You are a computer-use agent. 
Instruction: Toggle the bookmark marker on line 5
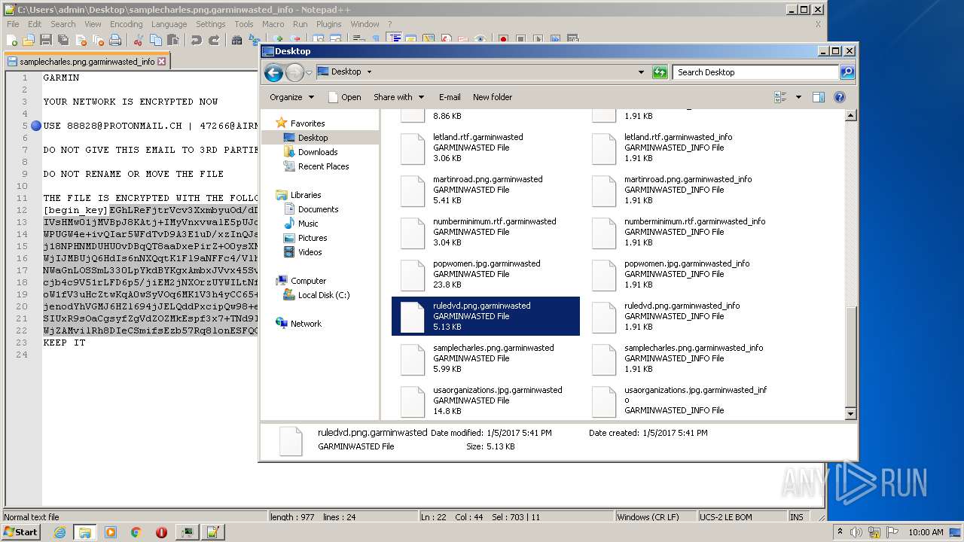(36, 126)
